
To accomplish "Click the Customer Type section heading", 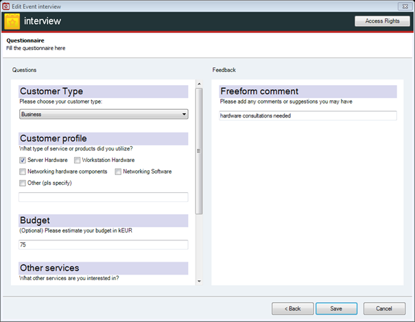I will coord(103,91).
